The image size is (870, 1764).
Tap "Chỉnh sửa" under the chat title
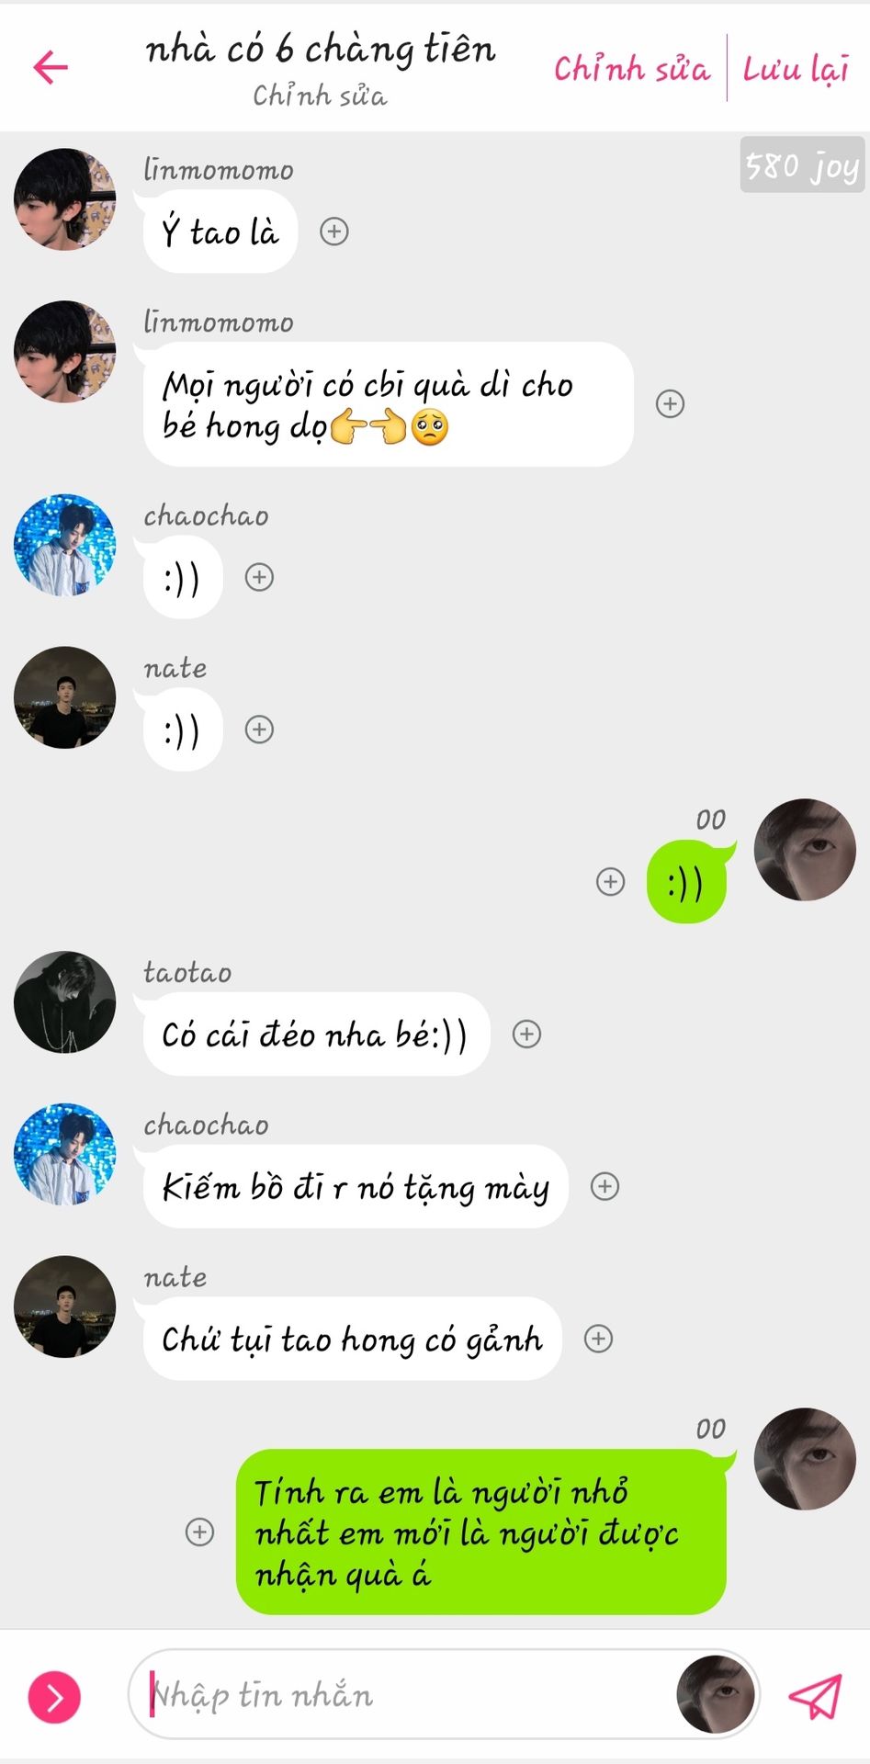(x=320, y=96)
